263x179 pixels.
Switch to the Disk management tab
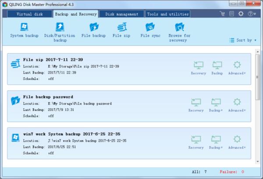[x=122, y=14]
